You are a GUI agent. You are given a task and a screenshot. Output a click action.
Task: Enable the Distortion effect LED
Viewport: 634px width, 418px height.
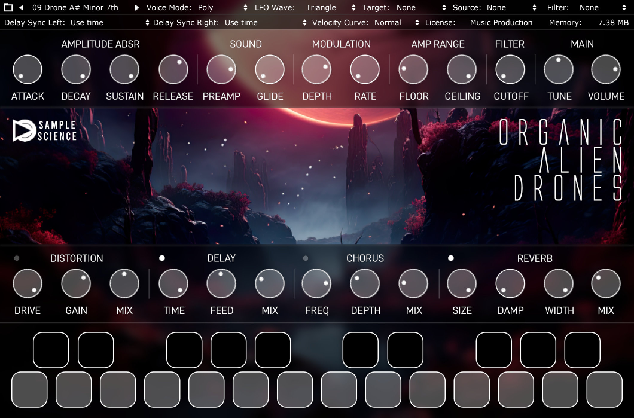[x=17, y=258]
